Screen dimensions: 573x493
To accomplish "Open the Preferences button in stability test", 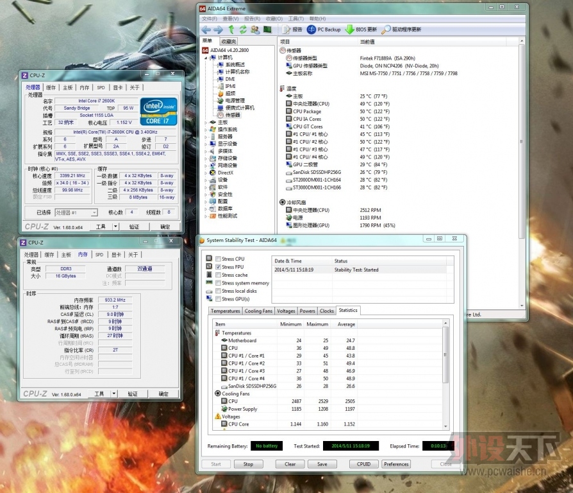I will (x=396, y=464).
